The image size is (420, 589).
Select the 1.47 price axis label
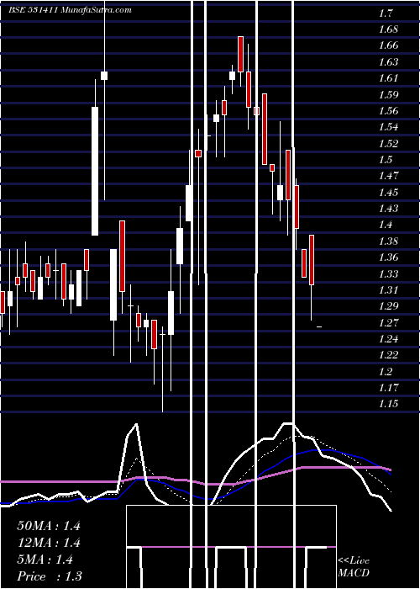(x=388, y=176)
